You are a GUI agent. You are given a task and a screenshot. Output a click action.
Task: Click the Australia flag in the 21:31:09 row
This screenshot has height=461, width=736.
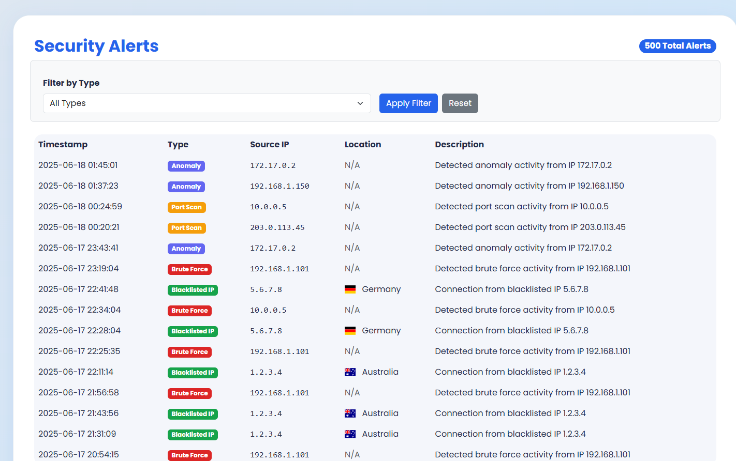click(x=350, y=434)
